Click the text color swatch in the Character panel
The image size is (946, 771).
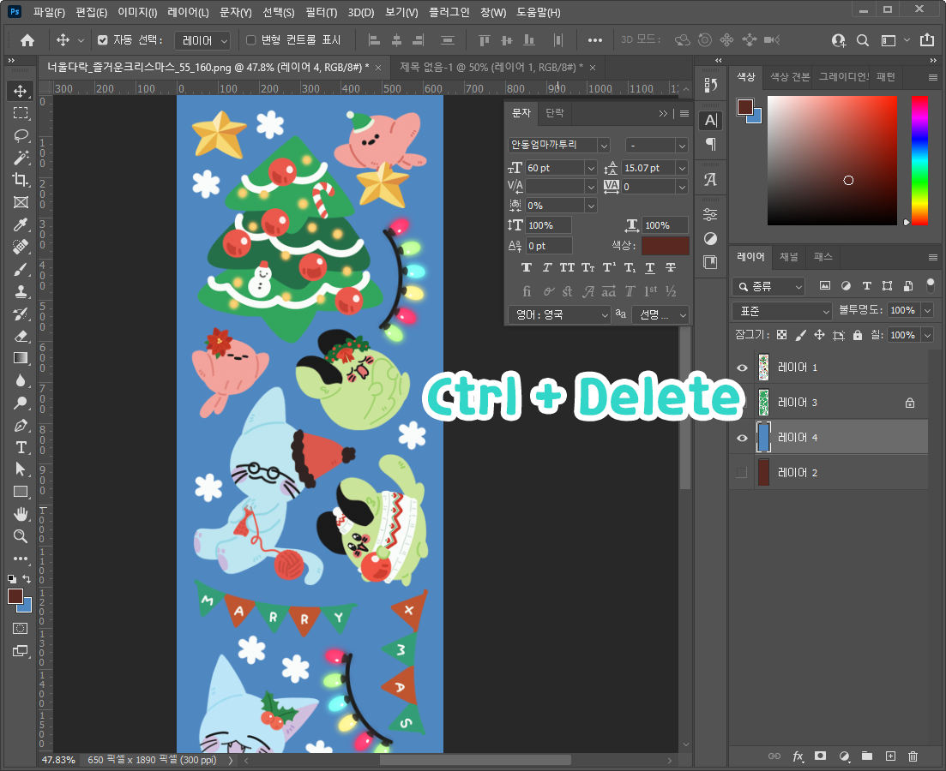click(665, 246)
